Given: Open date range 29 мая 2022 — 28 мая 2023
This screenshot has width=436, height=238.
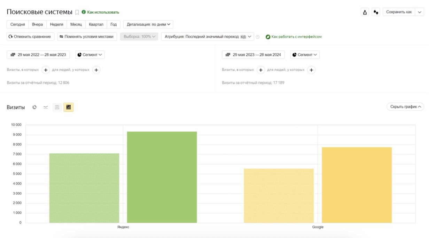Looking at the screenshot, I should (38, 55).
